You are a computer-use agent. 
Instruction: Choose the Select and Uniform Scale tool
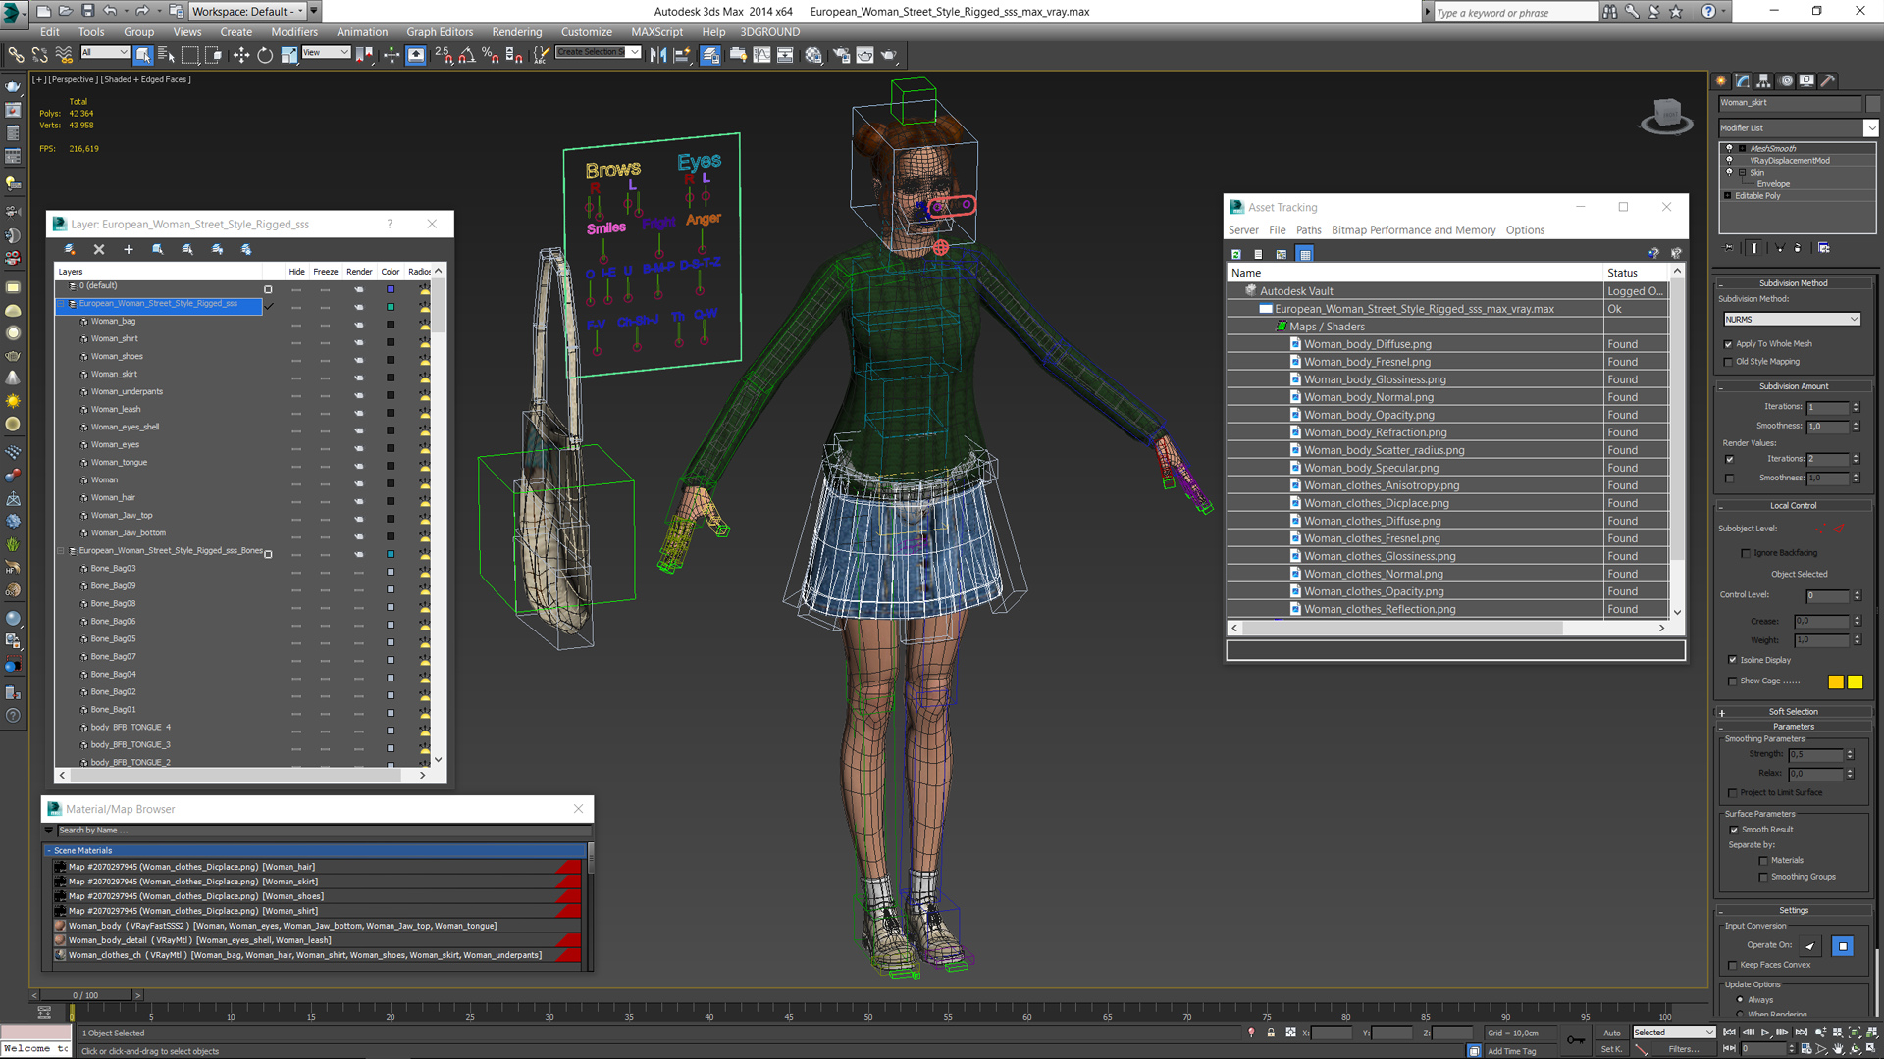coord(288,55)
